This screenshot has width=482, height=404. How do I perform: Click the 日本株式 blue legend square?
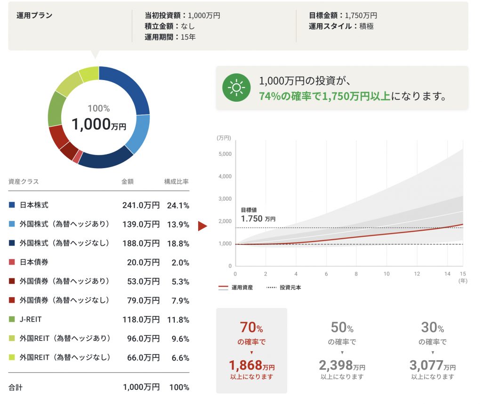pyautogui.click(x=12, y=205)
